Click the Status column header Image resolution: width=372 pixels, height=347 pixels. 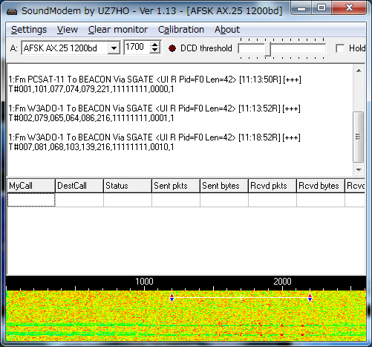[128, 186]
